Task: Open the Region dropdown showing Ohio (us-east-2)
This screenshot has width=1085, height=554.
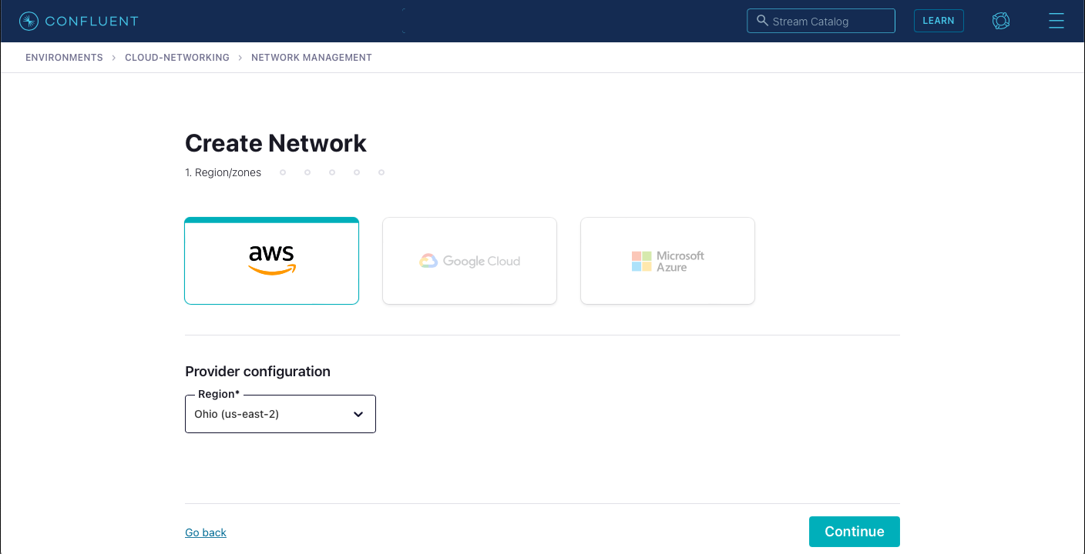Action: pyautogui.click(x=280, y=414)
